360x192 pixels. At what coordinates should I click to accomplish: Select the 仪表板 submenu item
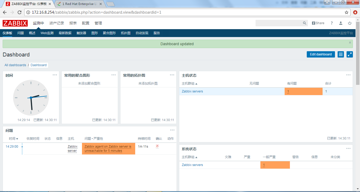point(7,33)
